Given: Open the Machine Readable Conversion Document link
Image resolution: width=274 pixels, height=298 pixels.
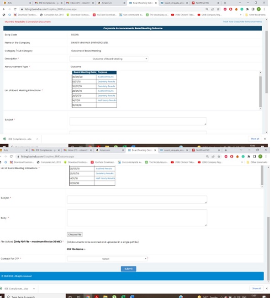Looking at the screenshot, I should point(27,21).
